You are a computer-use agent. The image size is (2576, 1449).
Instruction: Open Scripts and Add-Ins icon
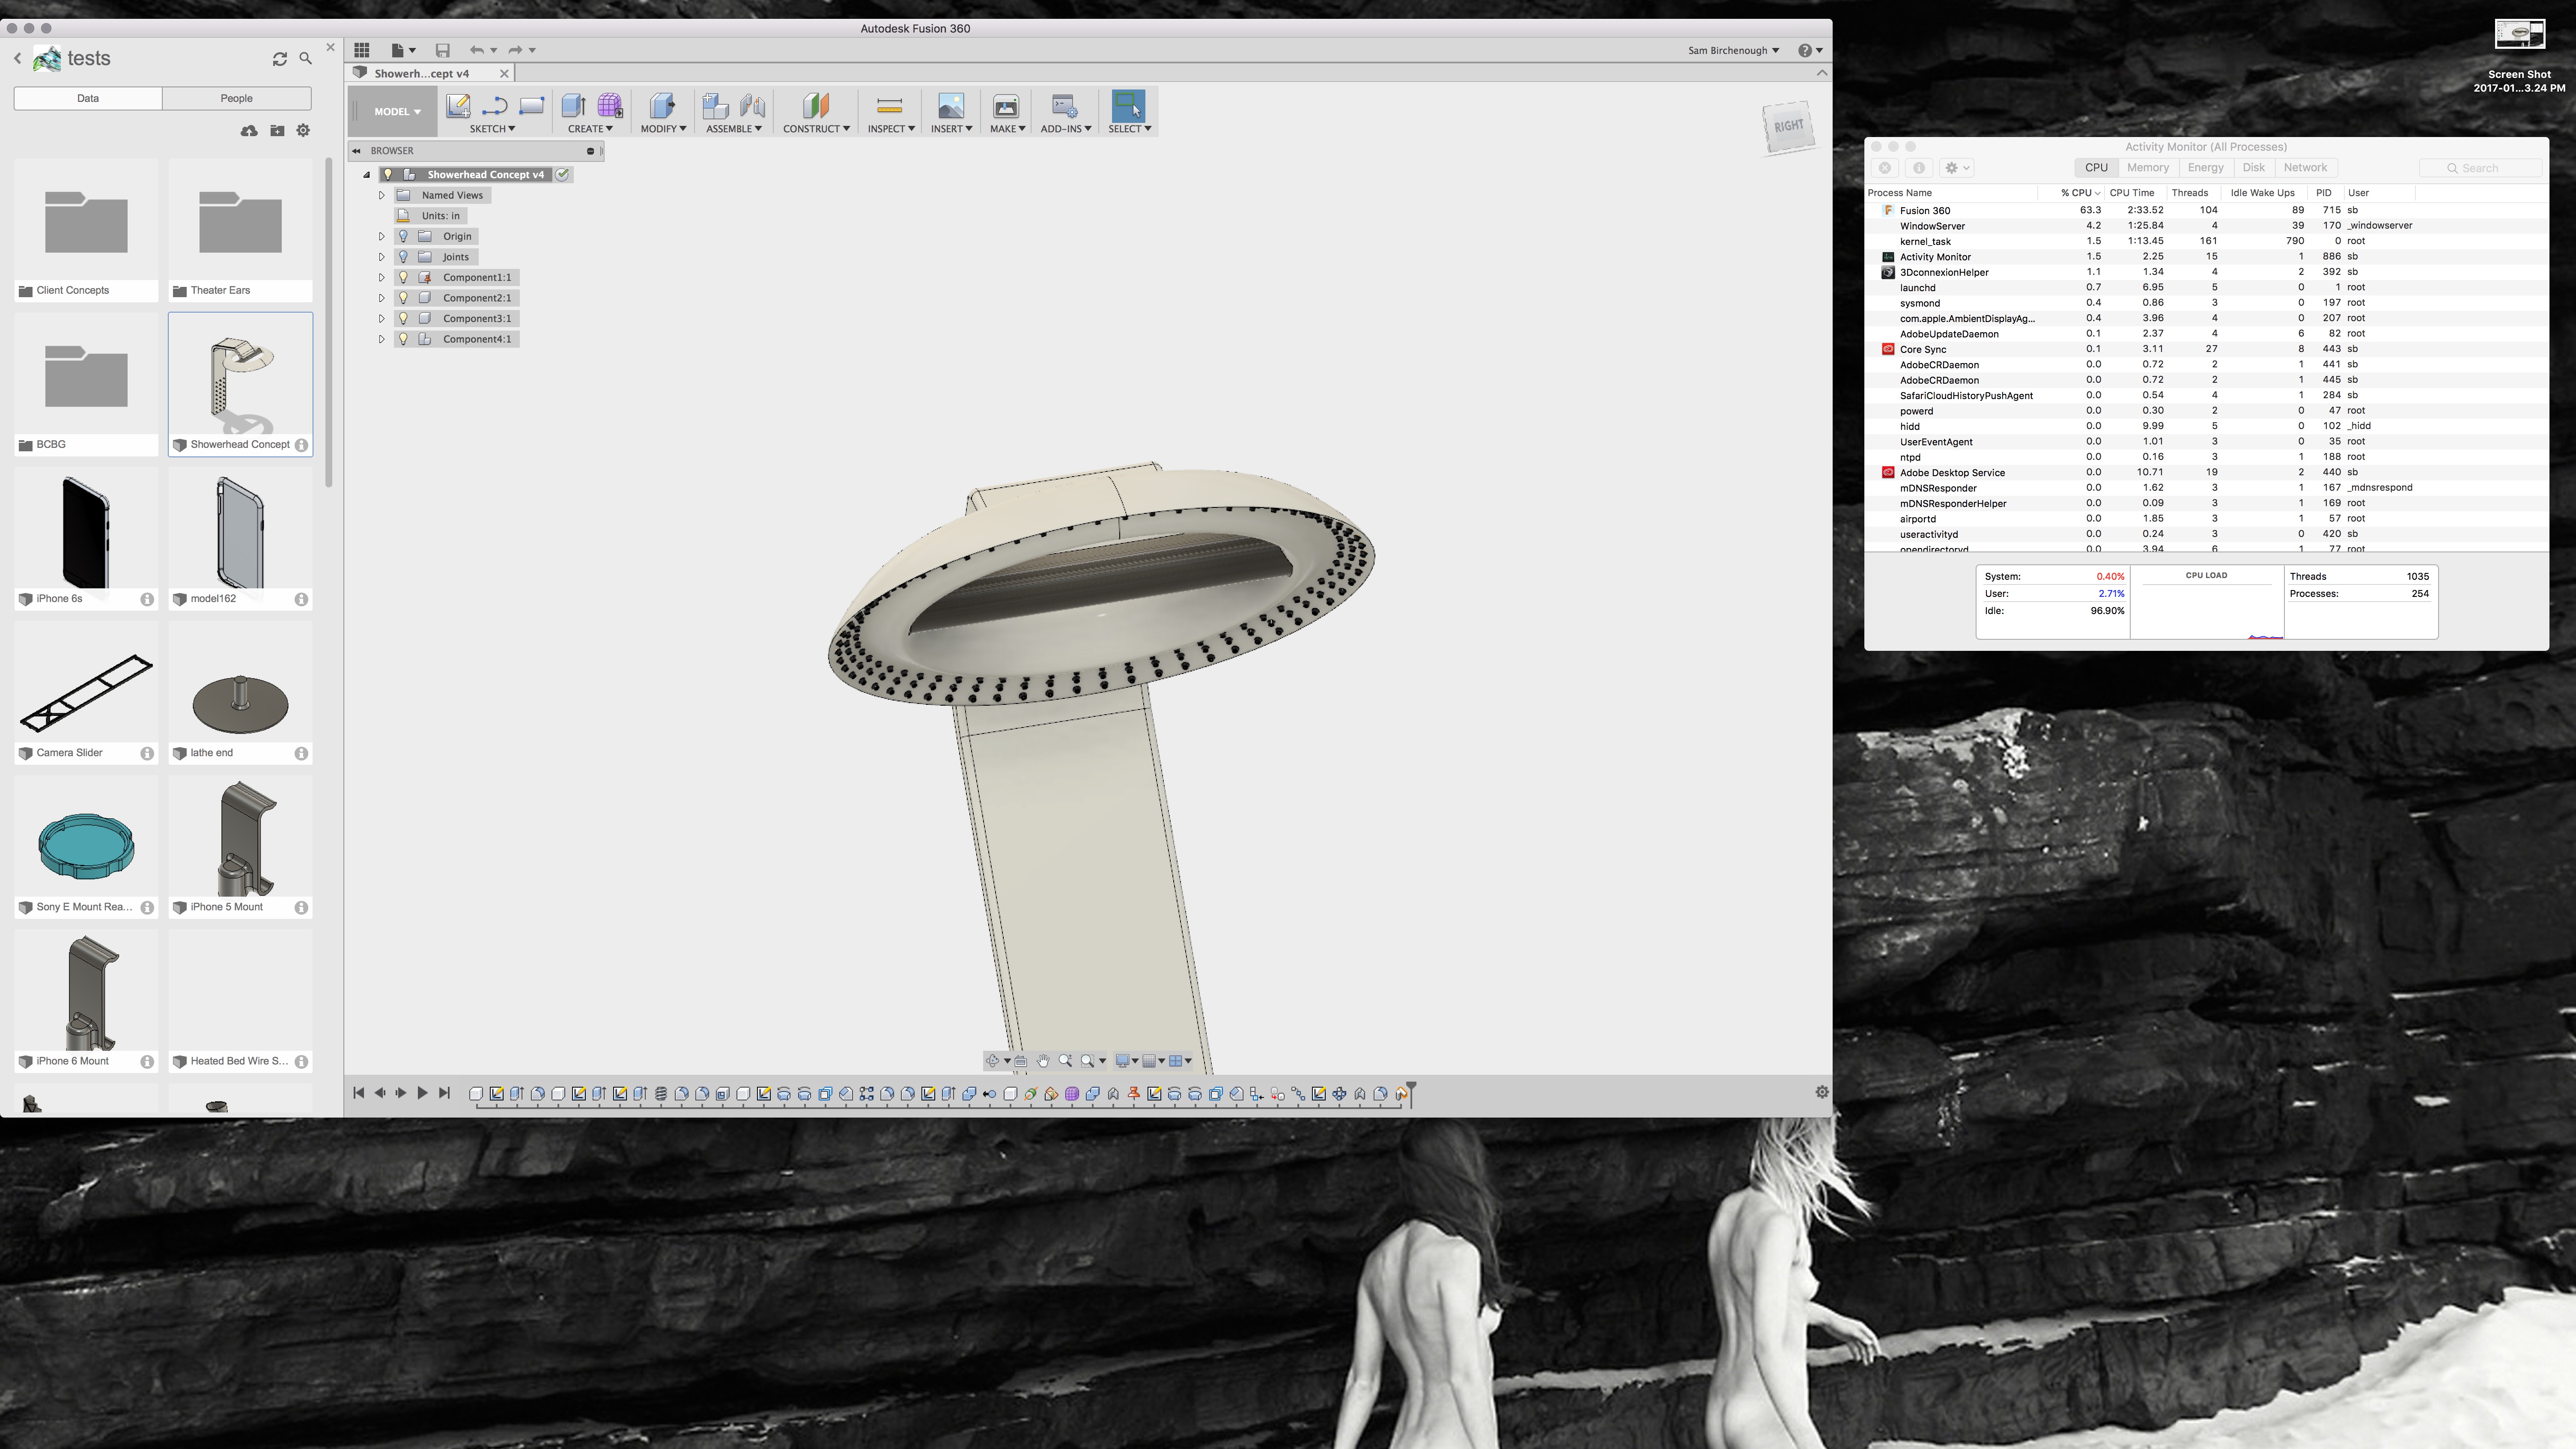coord(1064,106)
